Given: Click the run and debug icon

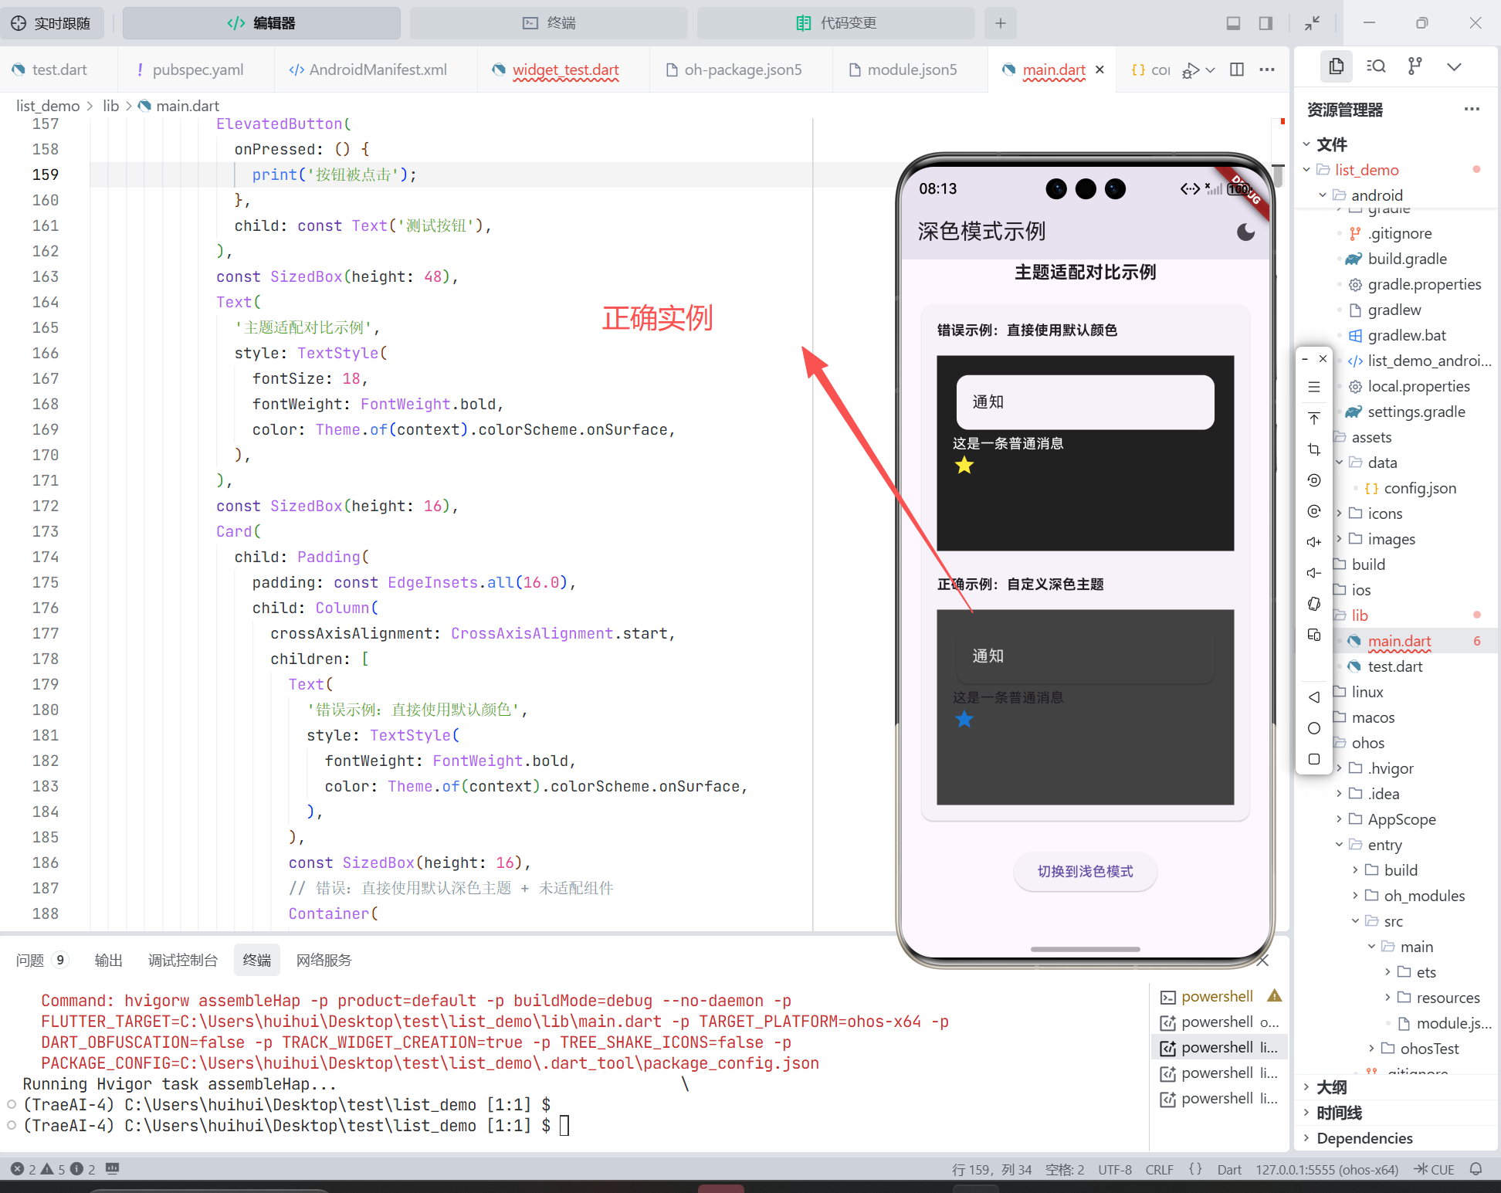Looking at the screenshot, I should click(1191, 70).
